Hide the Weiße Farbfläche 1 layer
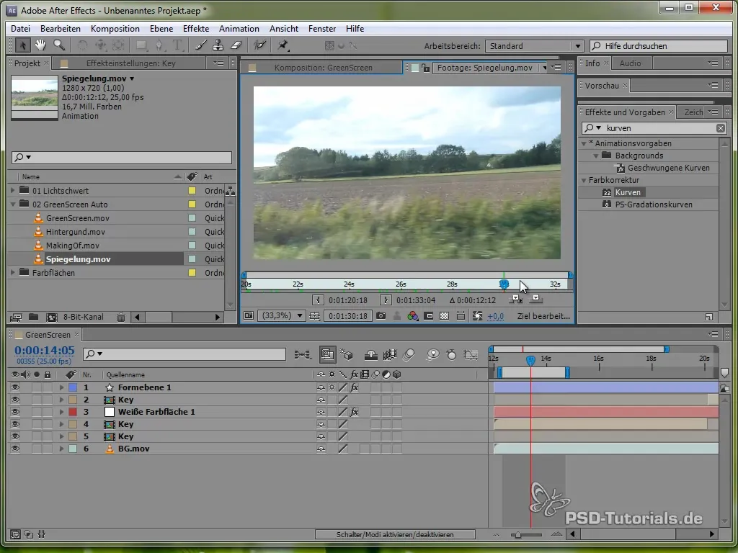Image resolution: width=738 pixels, height=553 pixels. pos(15,412)
